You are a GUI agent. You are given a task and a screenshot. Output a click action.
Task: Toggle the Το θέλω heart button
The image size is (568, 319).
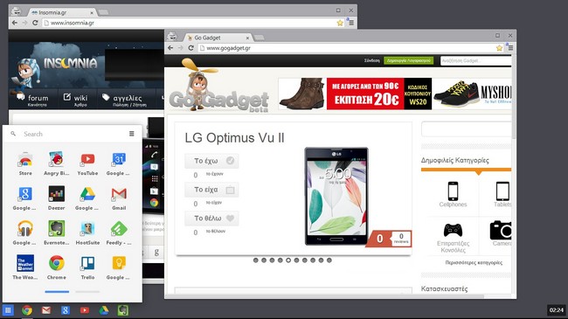click(211, 218)
